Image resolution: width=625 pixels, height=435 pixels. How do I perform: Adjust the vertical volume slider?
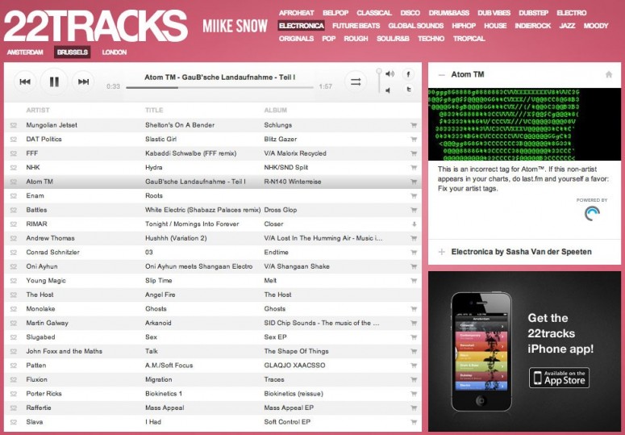click(x=379, y=81)
